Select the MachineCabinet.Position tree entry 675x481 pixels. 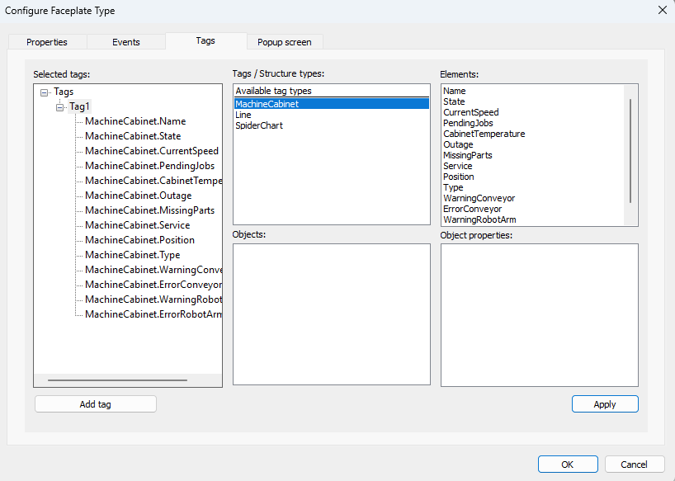(x=139, y=240)
